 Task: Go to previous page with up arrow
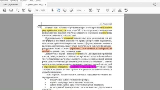23,10
